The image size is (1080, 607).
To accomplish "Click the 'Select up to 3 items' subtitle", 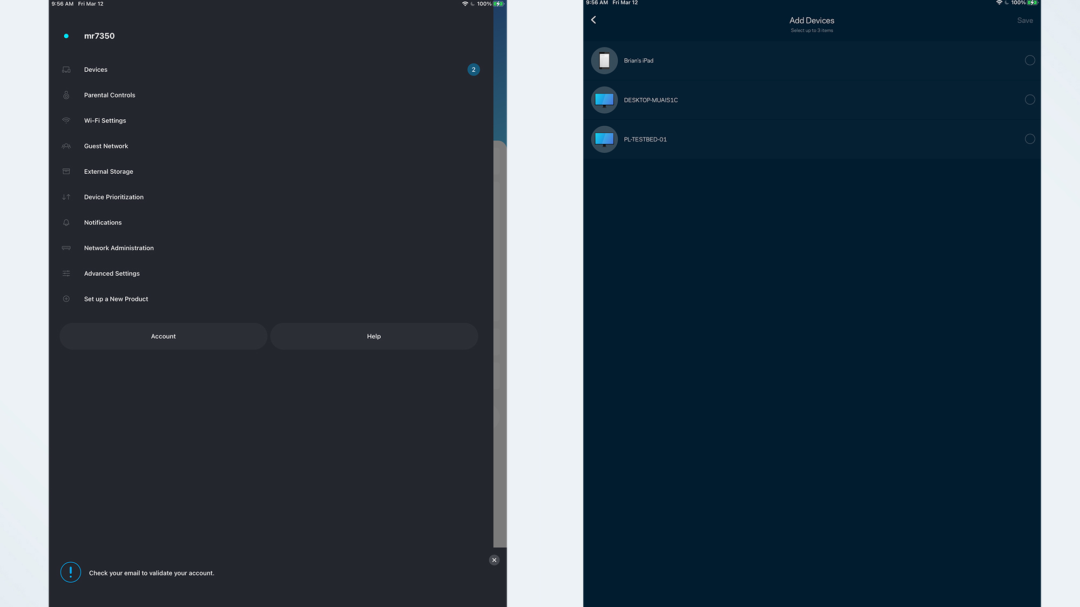I will 812,31.
